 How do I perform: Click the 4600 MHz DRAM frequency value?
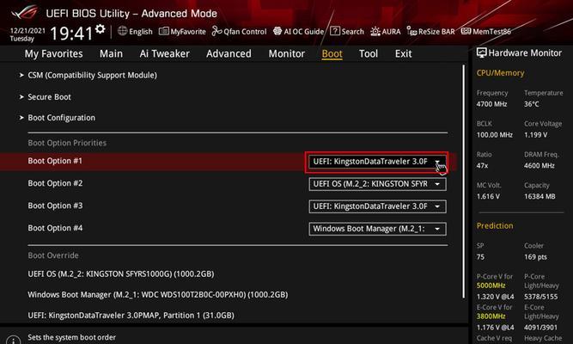539,166
